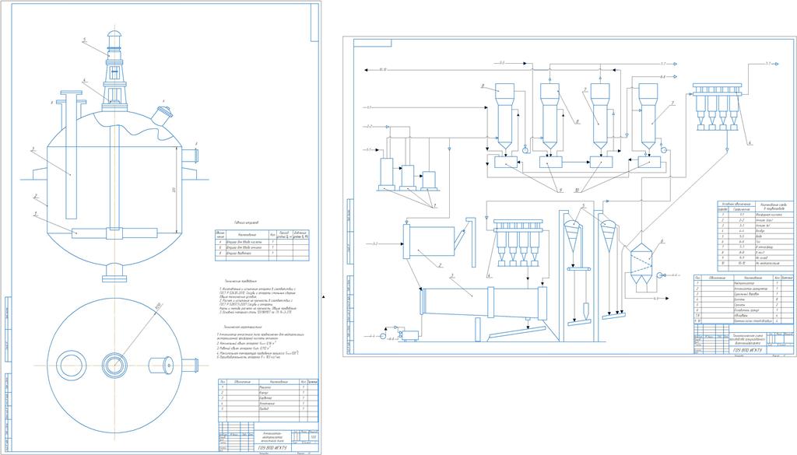Viewport: 797px width, 455px height.
Task: Select the first evaporator column labeled 8
Action: pyautogui.click(x=504, y=117)
